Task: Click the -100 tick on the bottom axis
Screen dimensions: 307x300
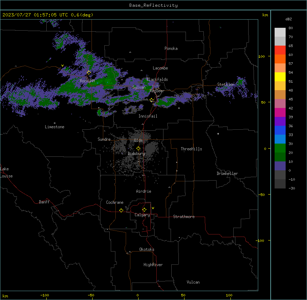Action: (x=45, y=295)
